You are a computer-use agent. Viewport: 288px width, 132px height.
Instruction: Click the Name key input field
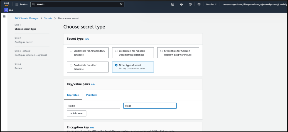(93, 106)
